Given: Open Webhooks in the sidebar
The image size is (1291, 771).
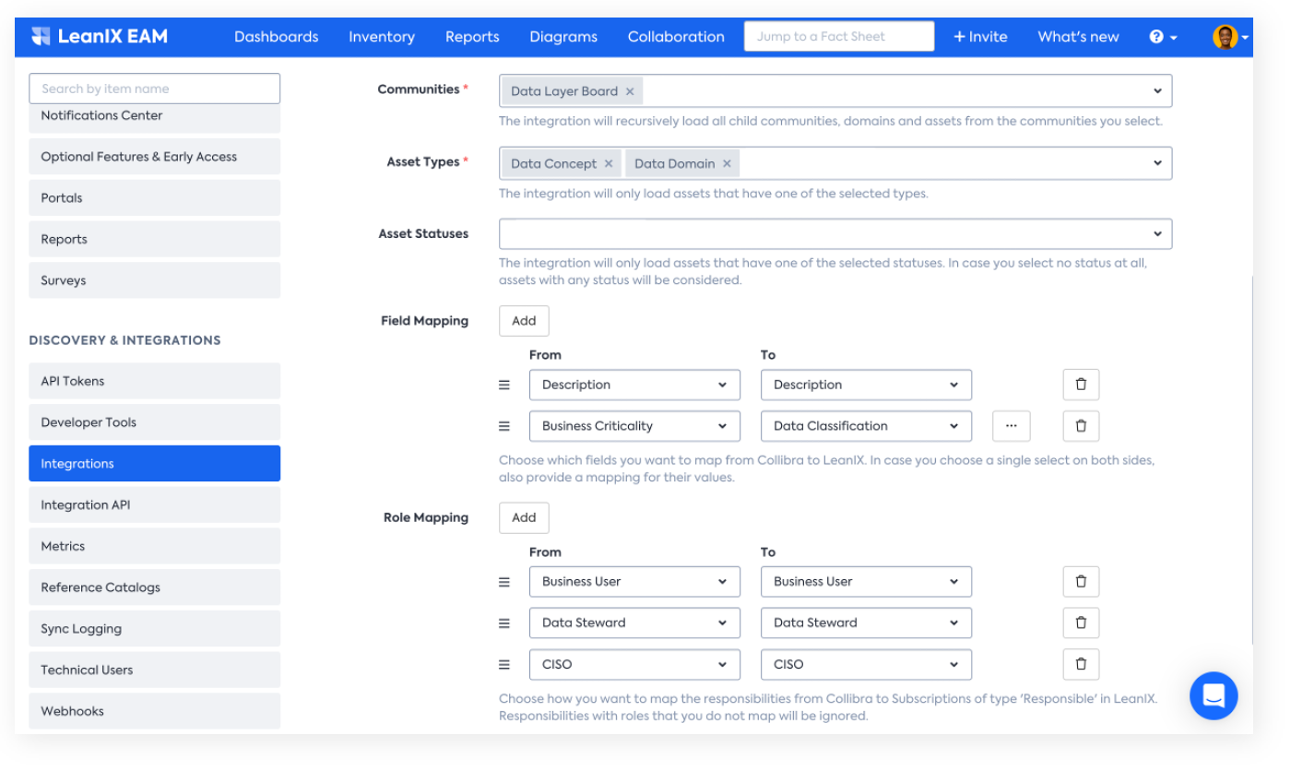Looking at the screenshot, I should tap(155, 711).
